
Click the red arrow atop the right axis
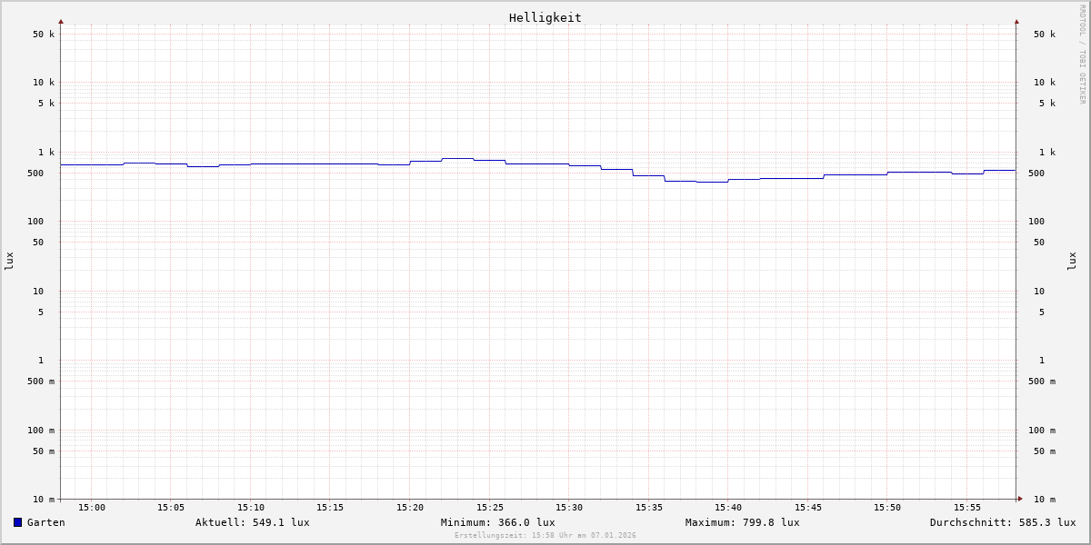[x=1016, y=21]
